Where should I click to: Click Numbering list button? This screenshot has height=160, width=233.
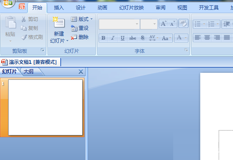211,24
